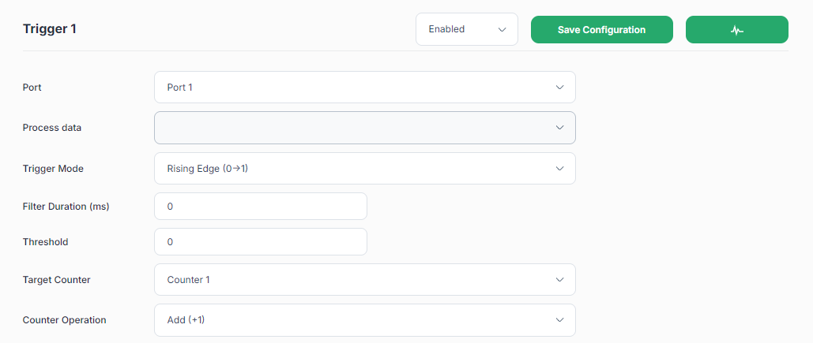Focus the Filter Duration input field
Screen dimensions: 813x343
(261, 207)
